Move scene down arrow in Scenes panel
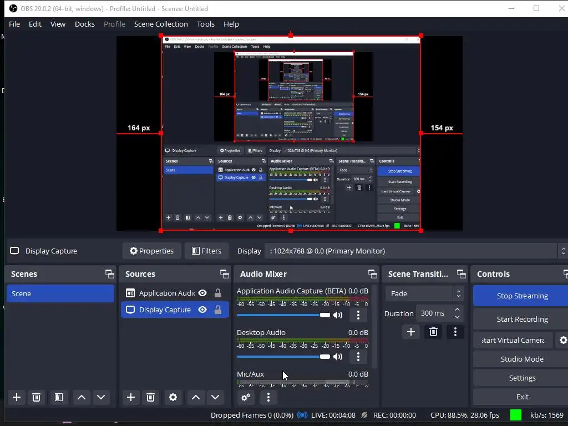This screenshot has height=426, width=568. coord(101,397)
